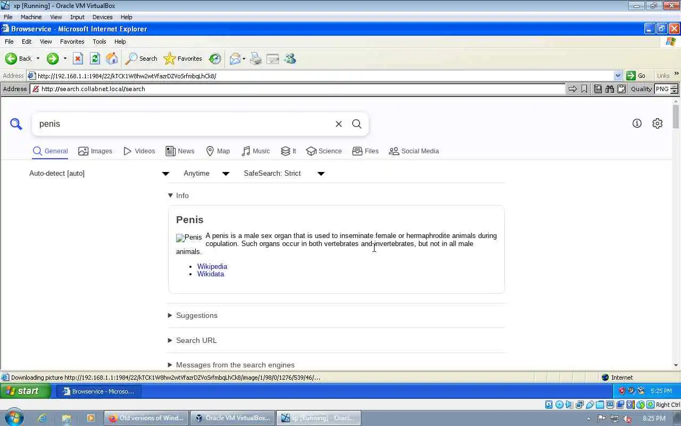Expand the Search URL section
Viewport: 681px width, 426px height.
pos(193,340)
